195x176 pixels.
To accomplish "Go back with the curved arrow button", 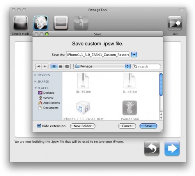I will [x=152, y=148].
